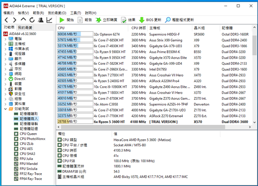This screenshot has width=258, height=186.
Task: Click the green buy-now button
Action: [106, 20]
